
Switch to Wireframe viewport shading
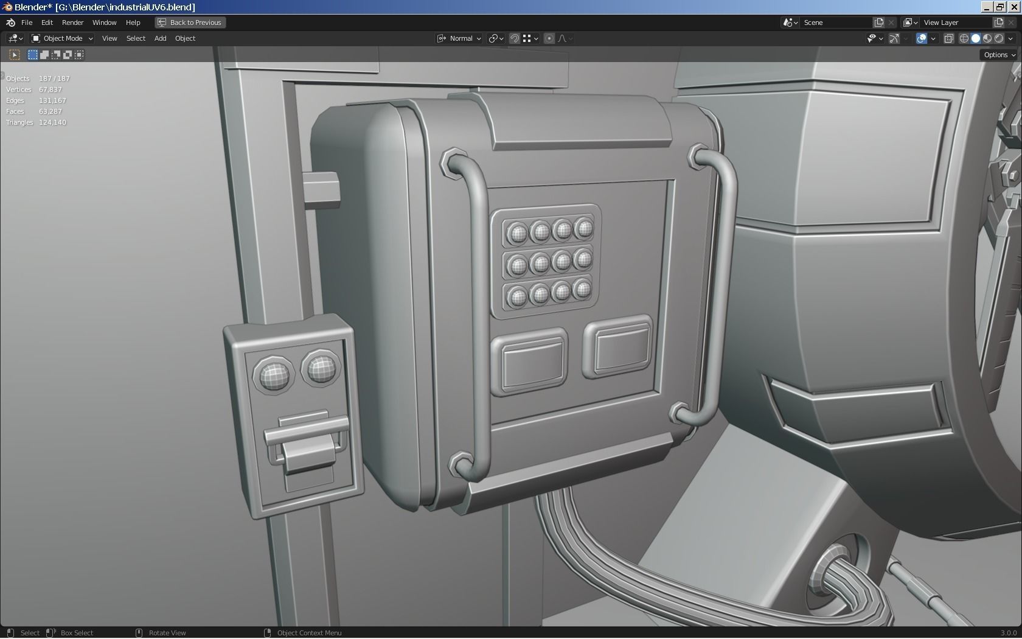pyautogui.click(x=964, y=38)
